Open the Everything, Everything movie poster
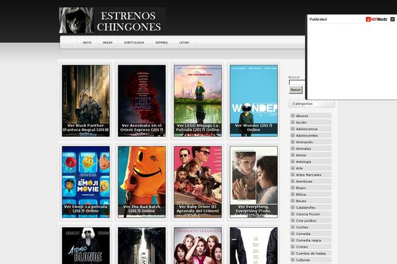Image resolution: width=397 pixels, height=264 pixels. pyautogui.click(x=253, y=182)
